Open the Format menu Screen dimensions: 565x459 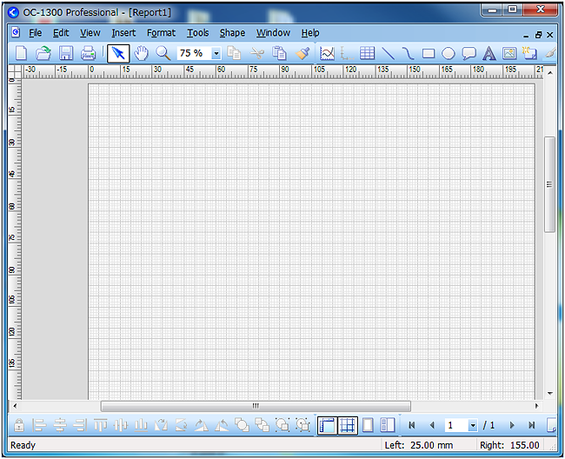[161, 33]
